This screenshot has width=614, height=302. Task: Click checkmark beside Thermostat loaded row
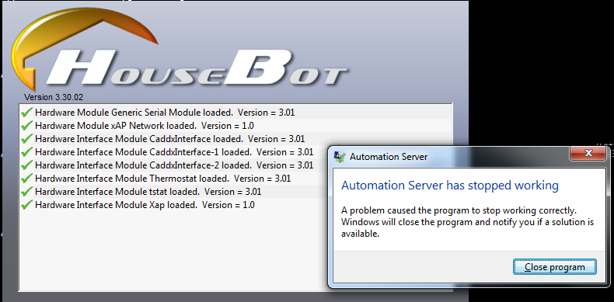click(27, 179)
